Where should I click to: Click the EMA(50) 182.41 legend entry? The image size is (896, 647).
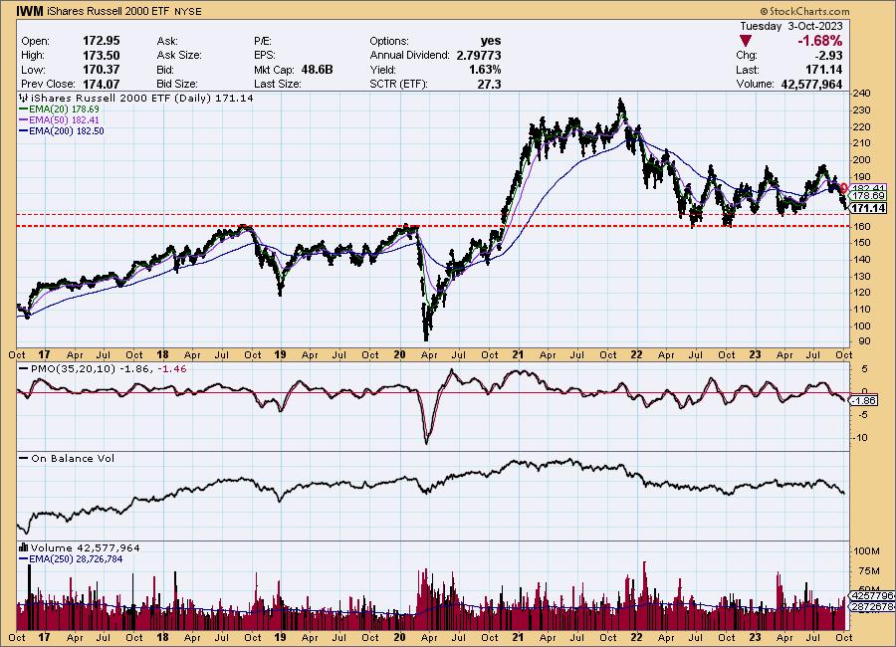coord(64,120)
